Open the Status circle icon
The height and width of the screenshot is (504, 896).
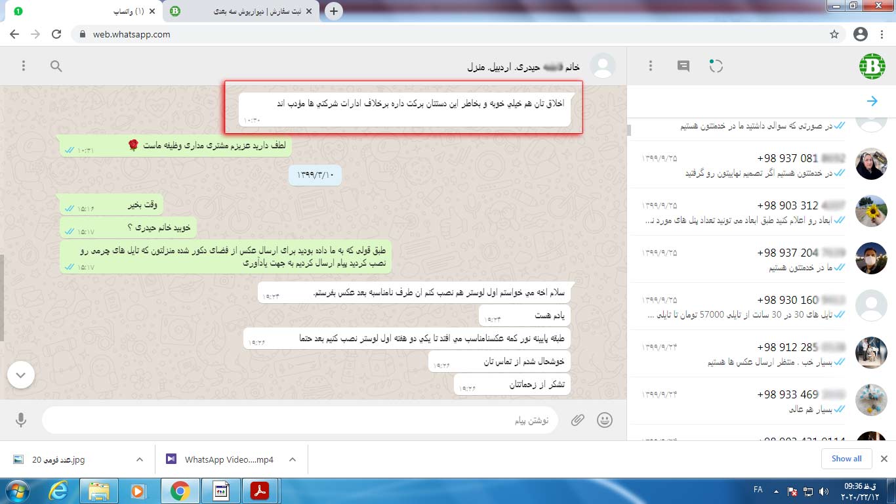coord(716,66)
